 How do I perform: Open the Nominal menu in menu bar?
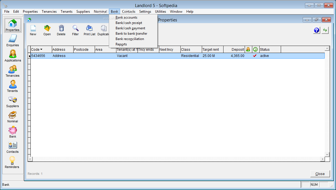click(100, 12)
